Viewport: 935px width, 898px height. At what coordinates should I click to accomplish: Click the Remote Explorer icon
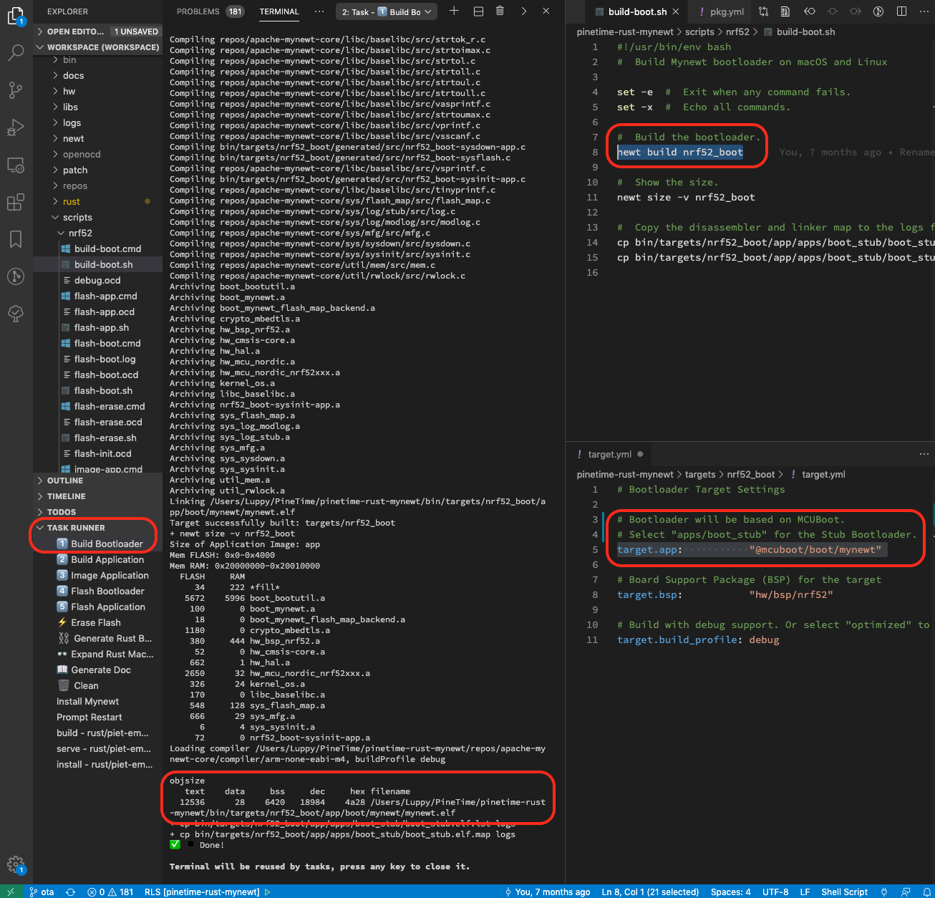[16, 165]
